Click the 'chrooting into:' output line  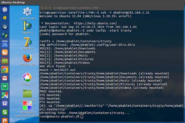[84, 113]
